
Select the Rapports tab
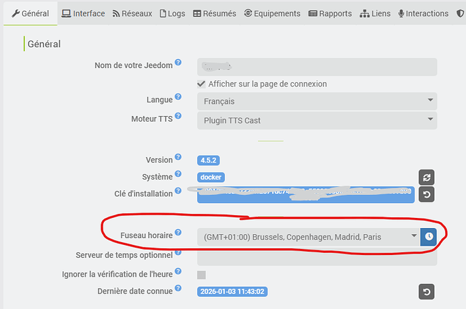point(330,13)
